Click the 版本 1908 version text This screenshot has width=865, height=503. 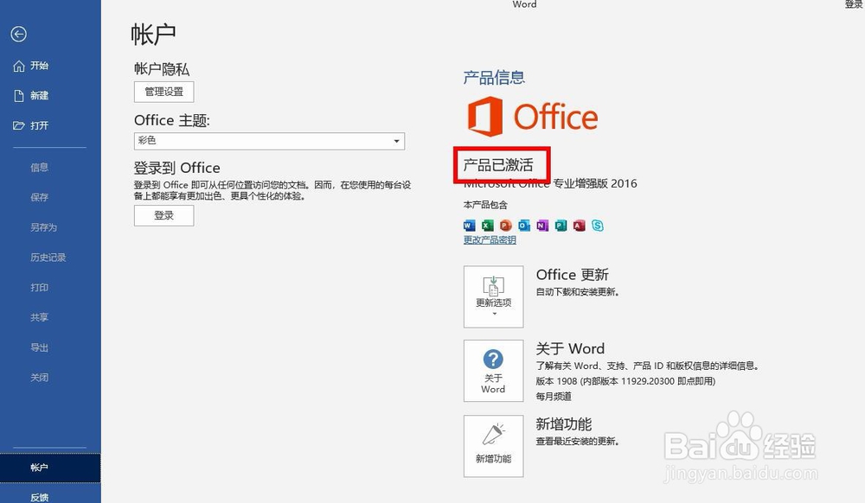pyautogui.click(x=625, y=381)
